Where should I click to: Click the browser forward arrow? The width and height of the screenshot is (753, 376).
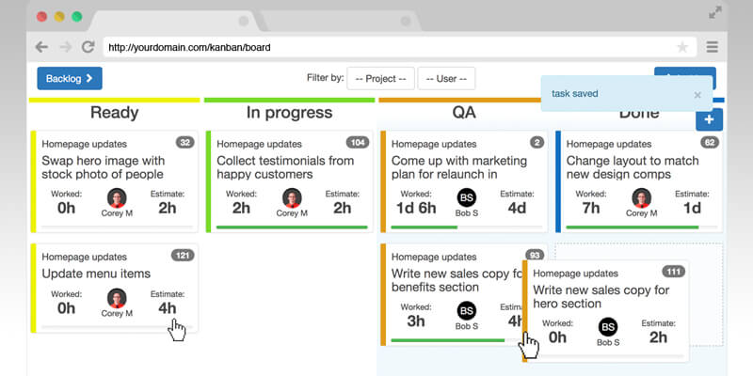[64, 47]
